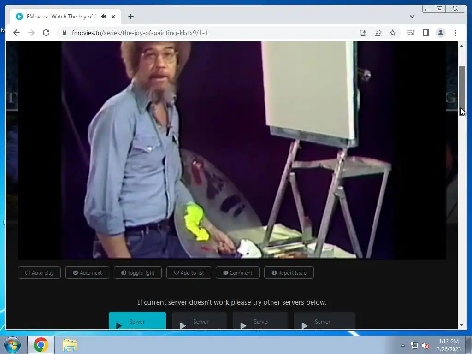The width and height of the screenshot is (472, 354).
Task: Open the media controls toolbar icon
Action: (411, 33)
